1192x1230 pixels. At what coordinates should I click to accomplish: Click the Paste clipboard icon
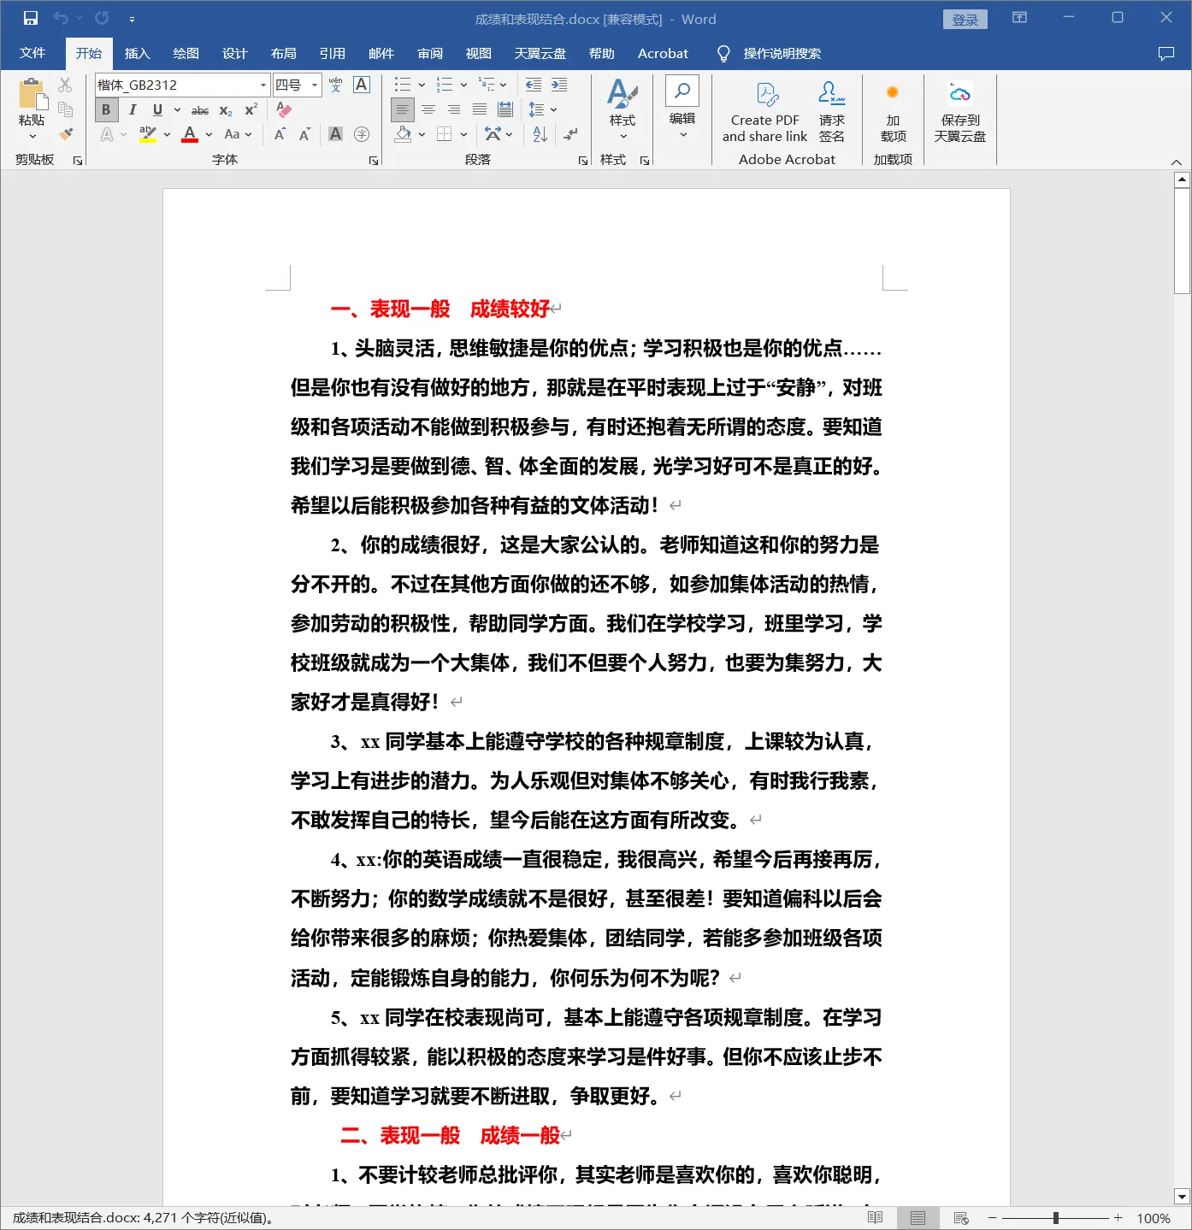point(32,94)
